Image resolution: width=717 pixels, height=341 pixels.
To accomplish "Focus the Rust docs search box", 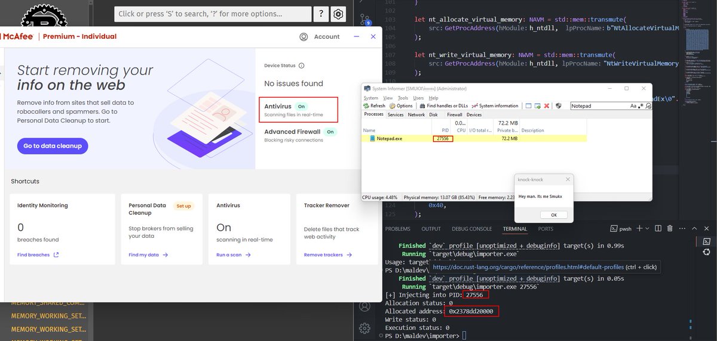I will 213,14.
